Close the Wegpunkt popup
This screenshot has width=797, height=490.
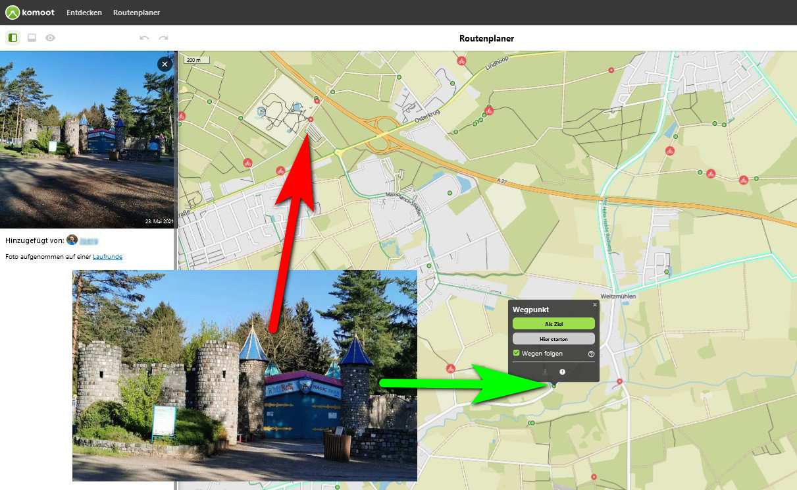click(x=595, y=305)
